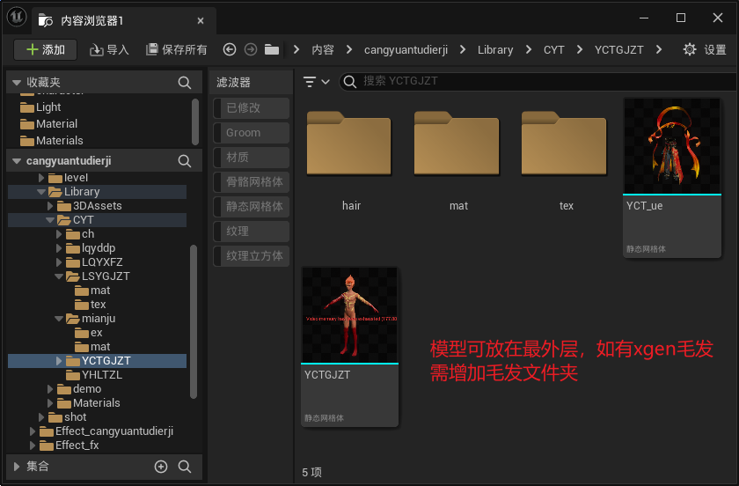Image resolution: width=739 pixels, height=486 pixels.
Task: Toggle the 静态网格体 filter
Action: pos(252,207)
